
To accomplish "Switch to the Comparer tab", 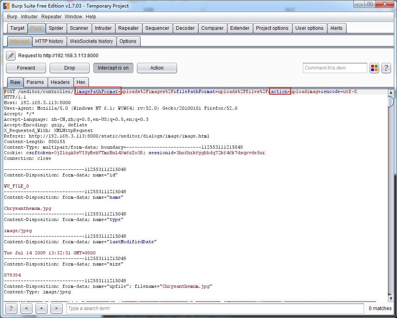I will click(x=212, y=28).
